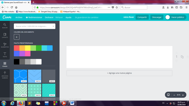
Task: Click Rehacer to redo
Action: tap(59, 17)
